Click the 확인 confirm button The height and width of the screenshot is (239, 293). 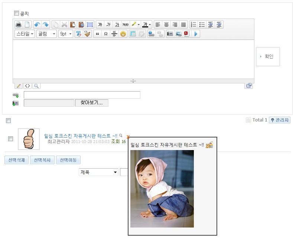(x=268, y=57)
